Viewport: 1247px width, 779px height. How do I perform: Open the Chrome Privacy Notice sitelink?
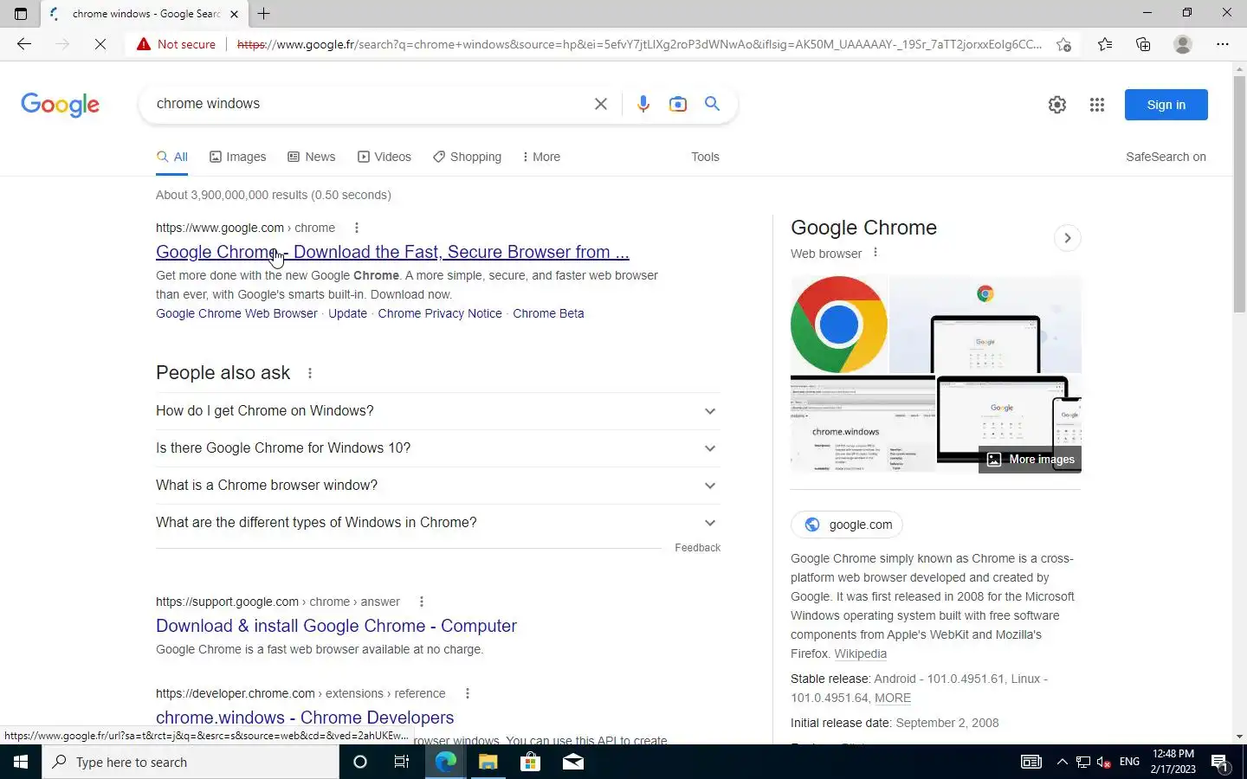coord(440,313)
